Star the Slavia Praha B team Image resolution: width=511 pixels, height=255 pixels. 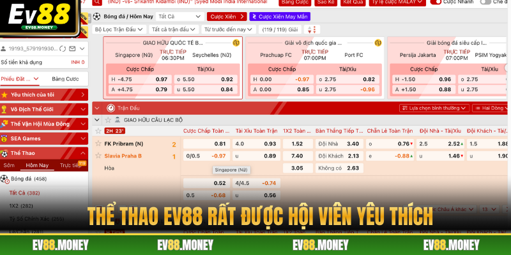tap(98, 156)
